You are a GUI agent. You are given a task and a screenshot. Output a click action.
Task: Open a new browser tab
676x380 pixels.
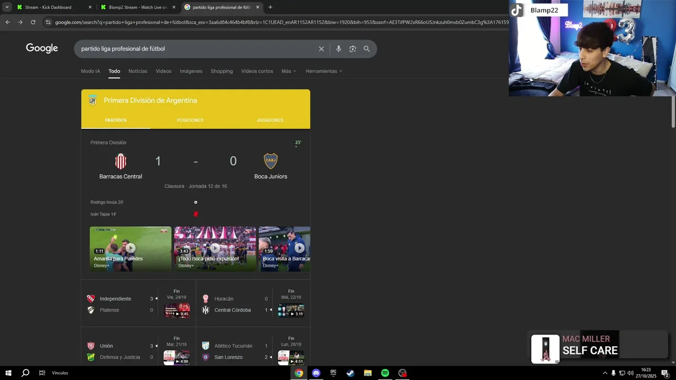point(270,7)
